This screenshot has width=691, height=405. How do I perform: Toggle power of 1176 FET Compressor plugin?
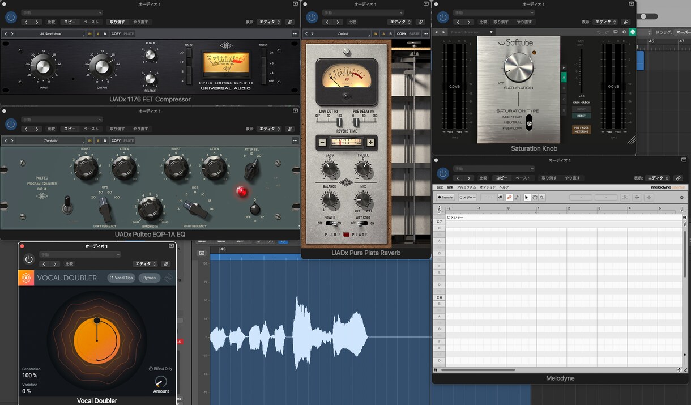click(10, 17)
